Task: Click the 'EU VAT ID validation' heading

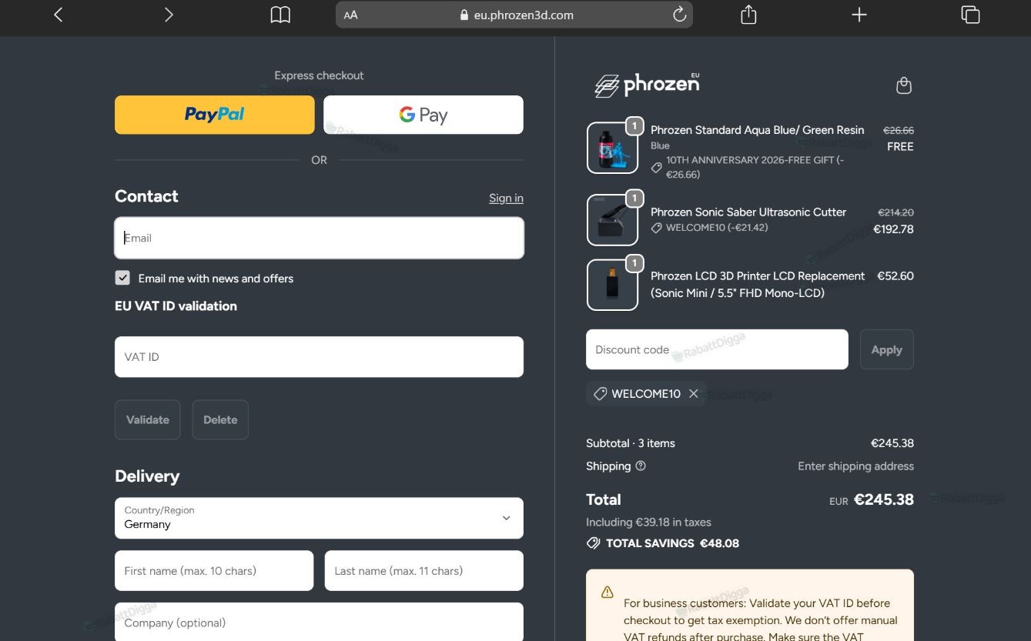Action: point(176,305)
